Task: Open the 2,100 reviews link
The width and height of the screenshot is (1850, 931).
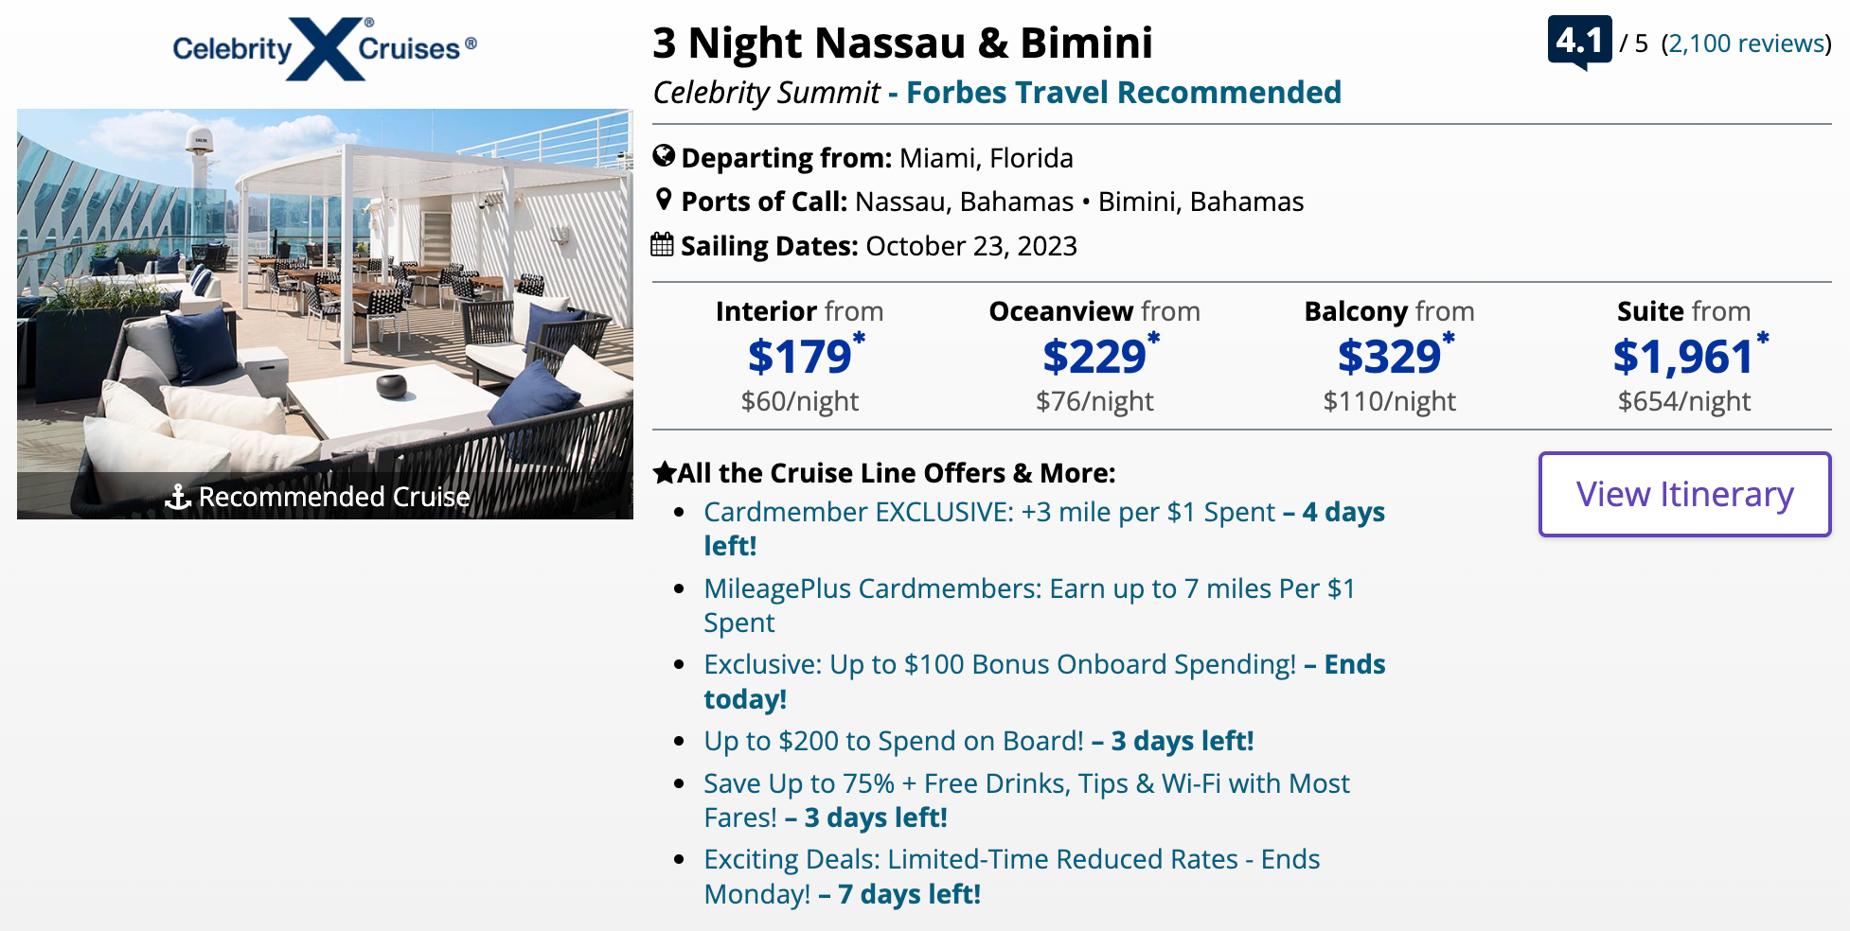Action: click(1745, 43)
